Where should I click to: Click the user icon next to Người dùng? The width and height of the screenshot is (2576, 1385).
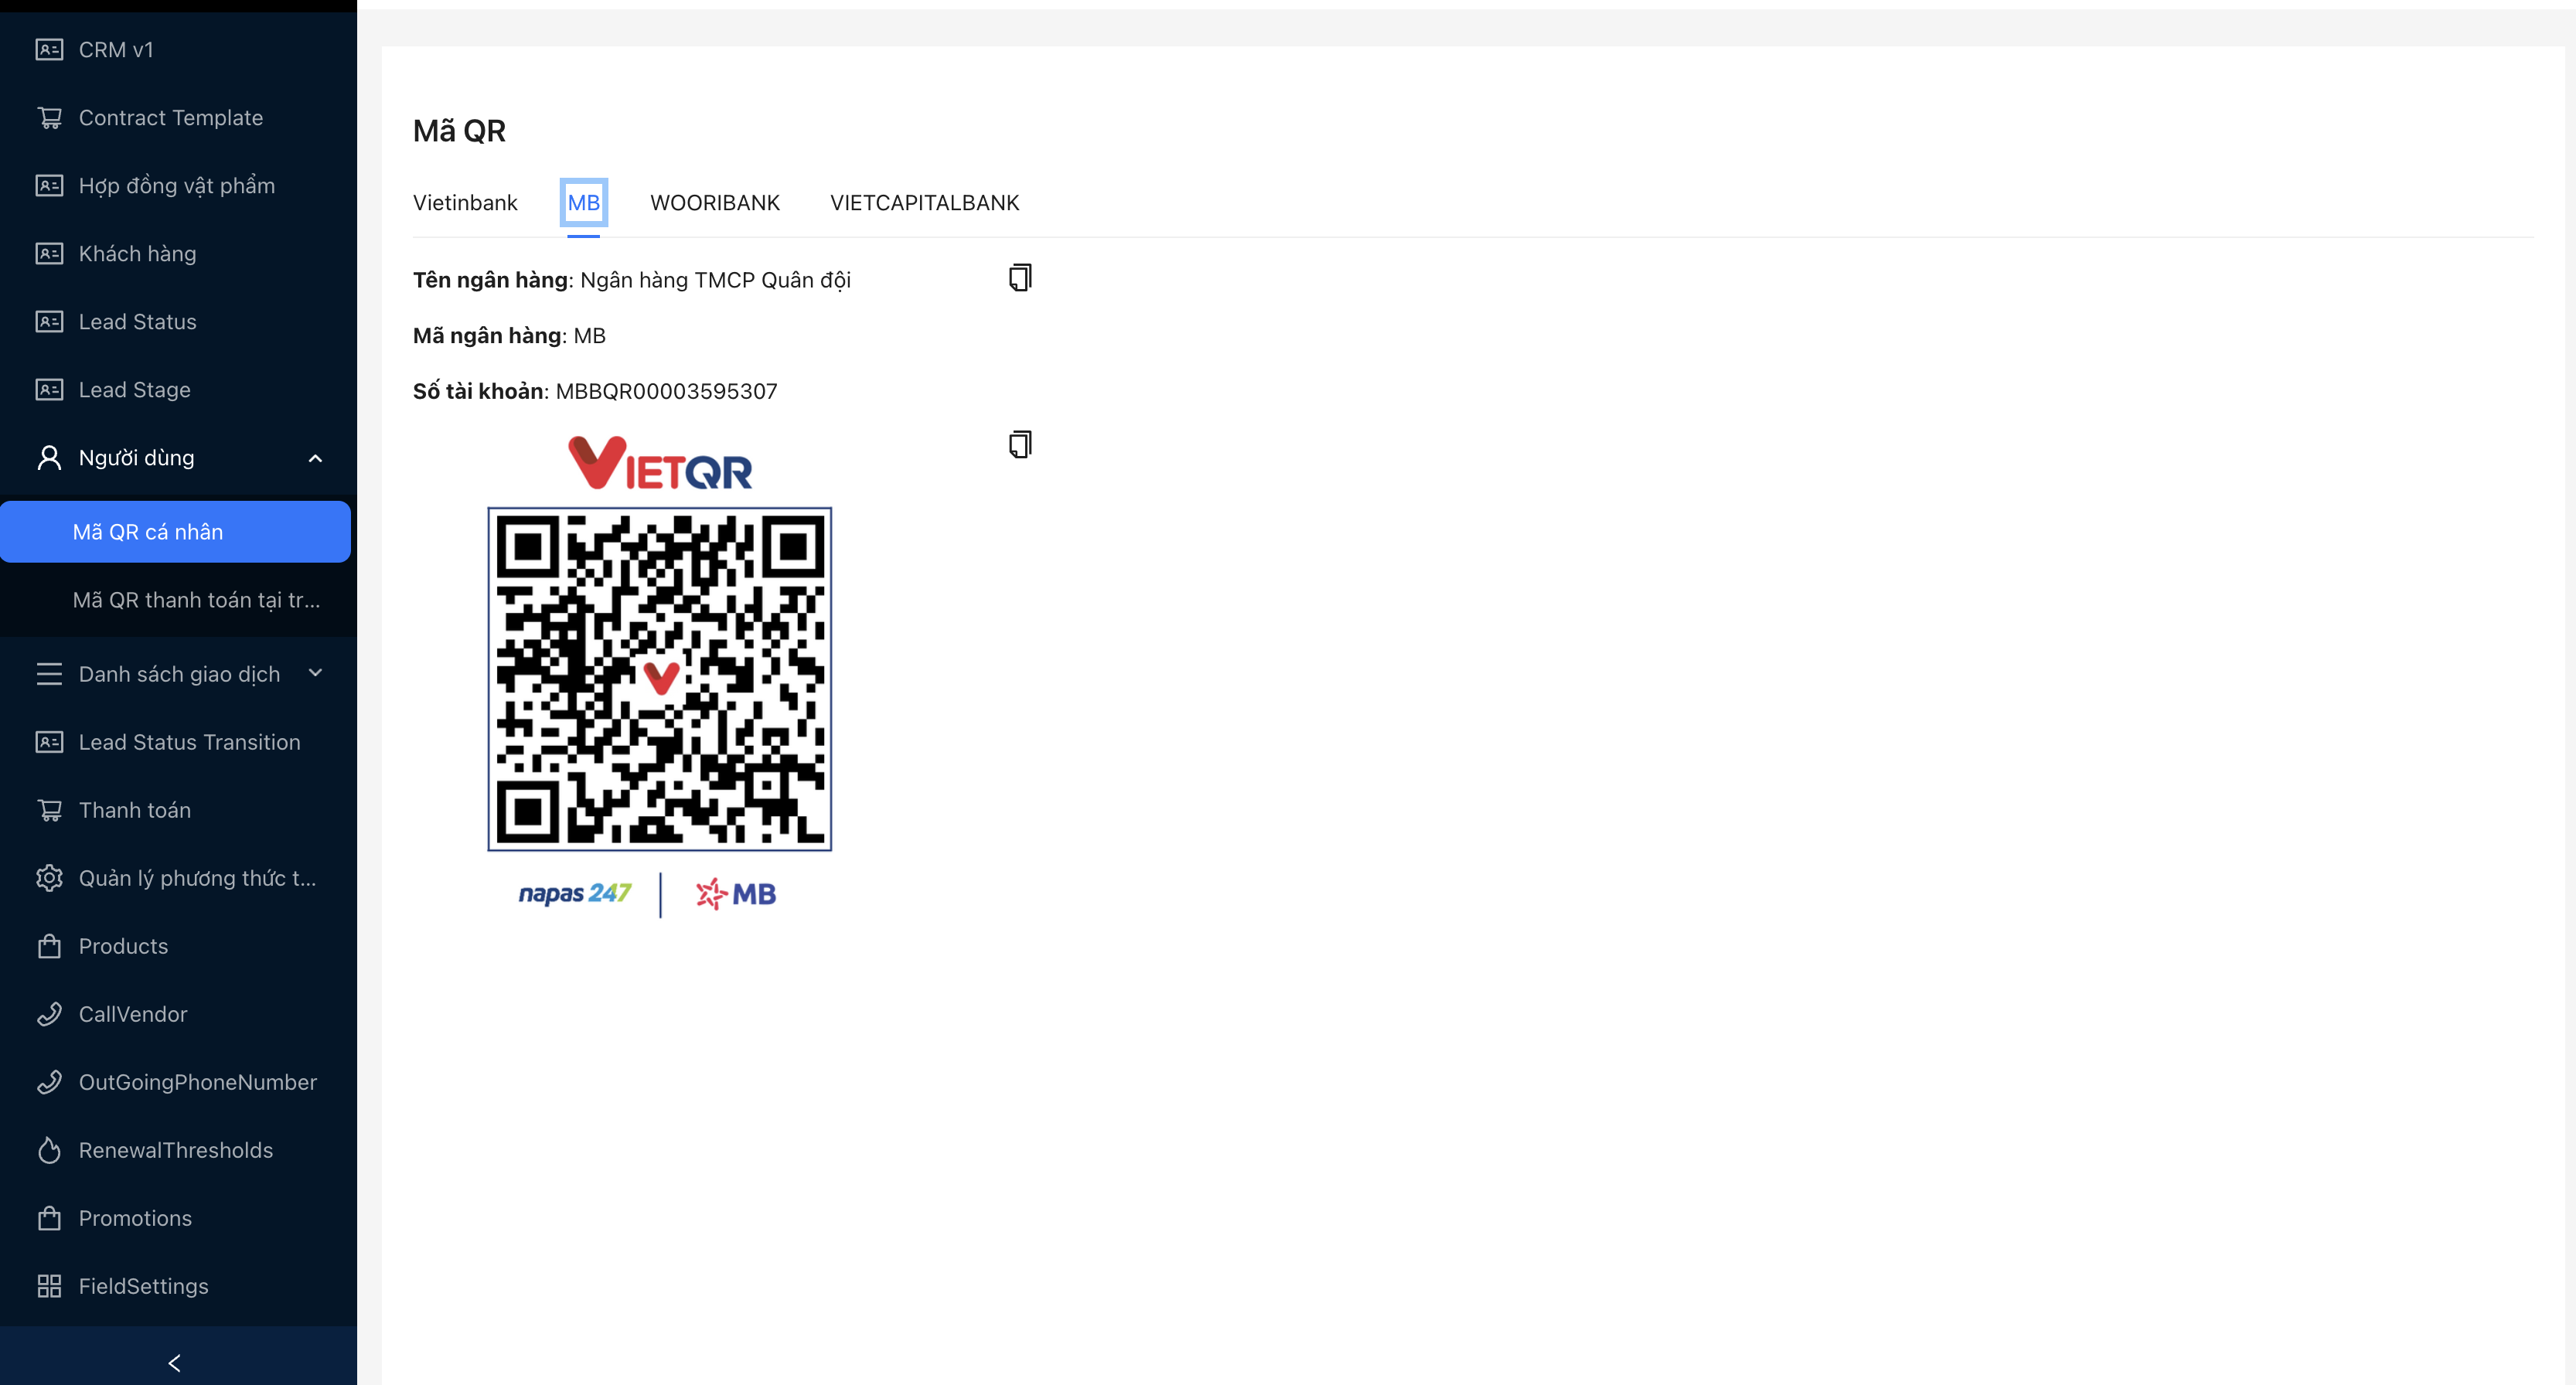tap(49, 458)
